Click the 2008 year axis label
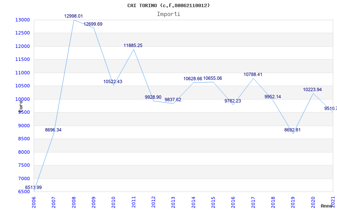The width and height of the screenshot is (337, 210). [x=74, y=202]
